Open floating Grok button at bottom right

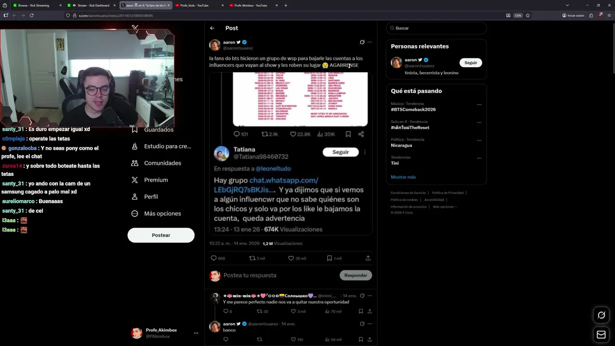tap(601, 315)
